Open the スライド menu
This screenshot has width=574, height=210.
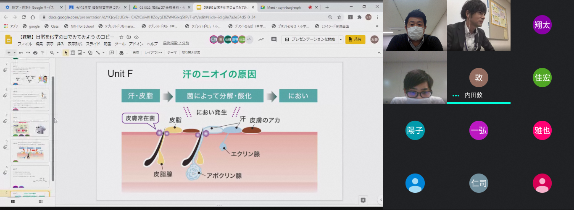pos(93,44)
